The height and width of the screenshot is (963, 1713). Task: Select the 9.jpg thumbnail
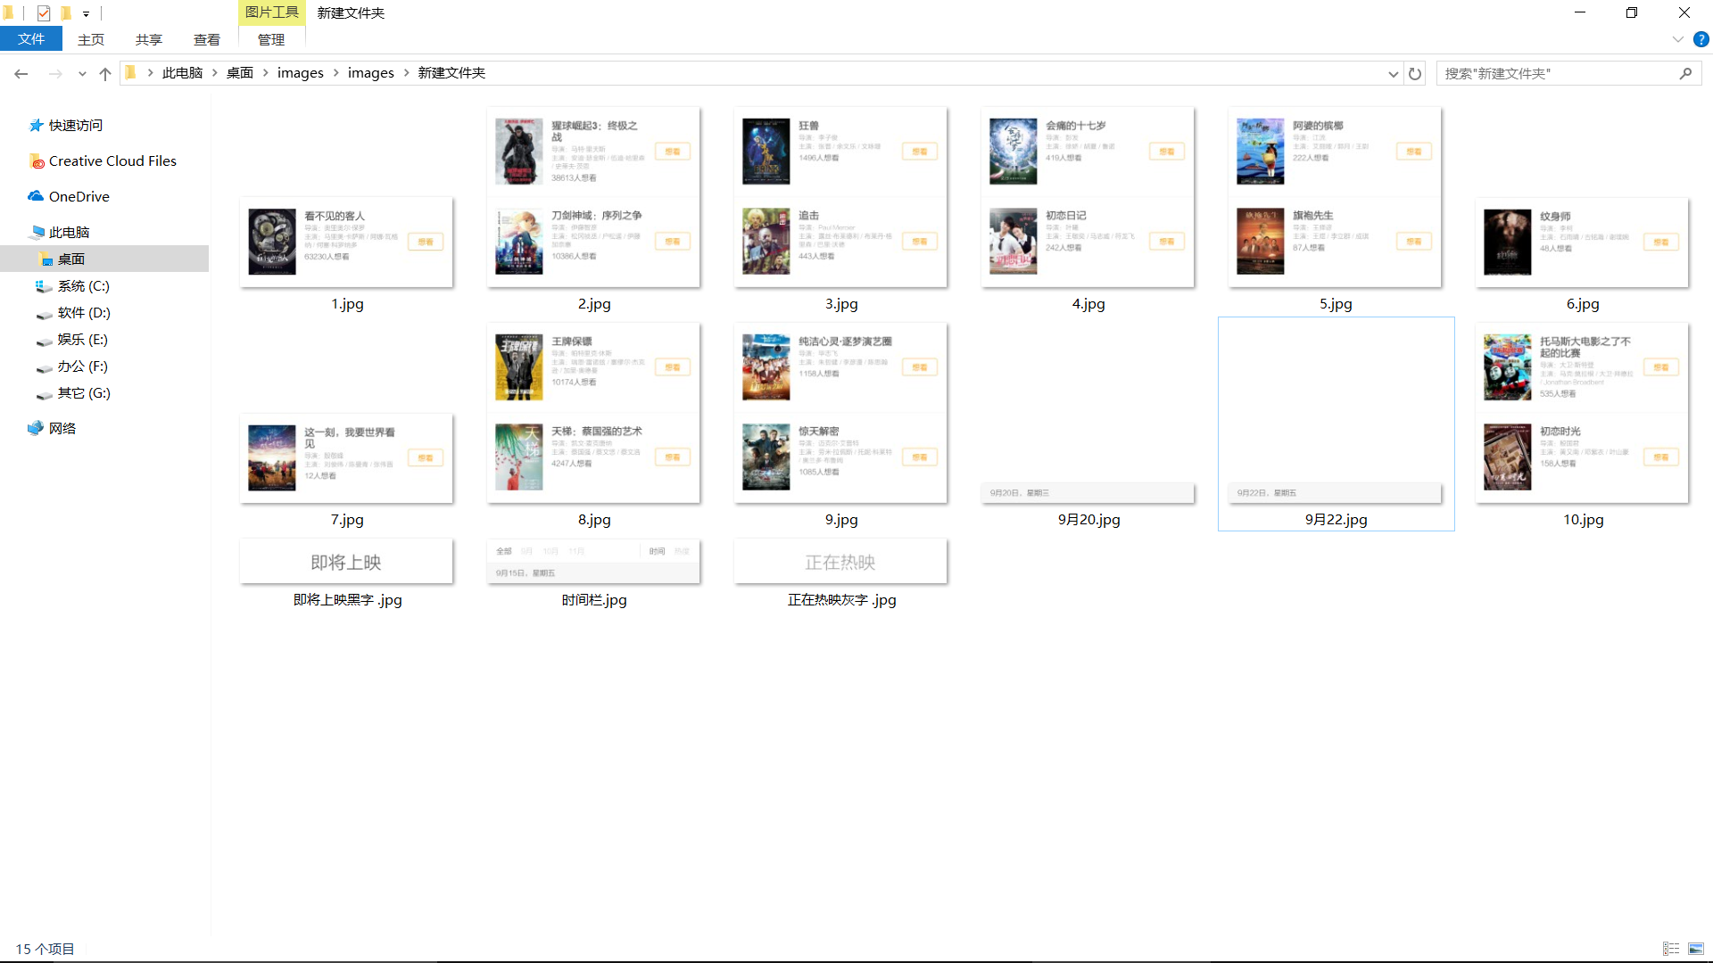click(x=840, y=413)
